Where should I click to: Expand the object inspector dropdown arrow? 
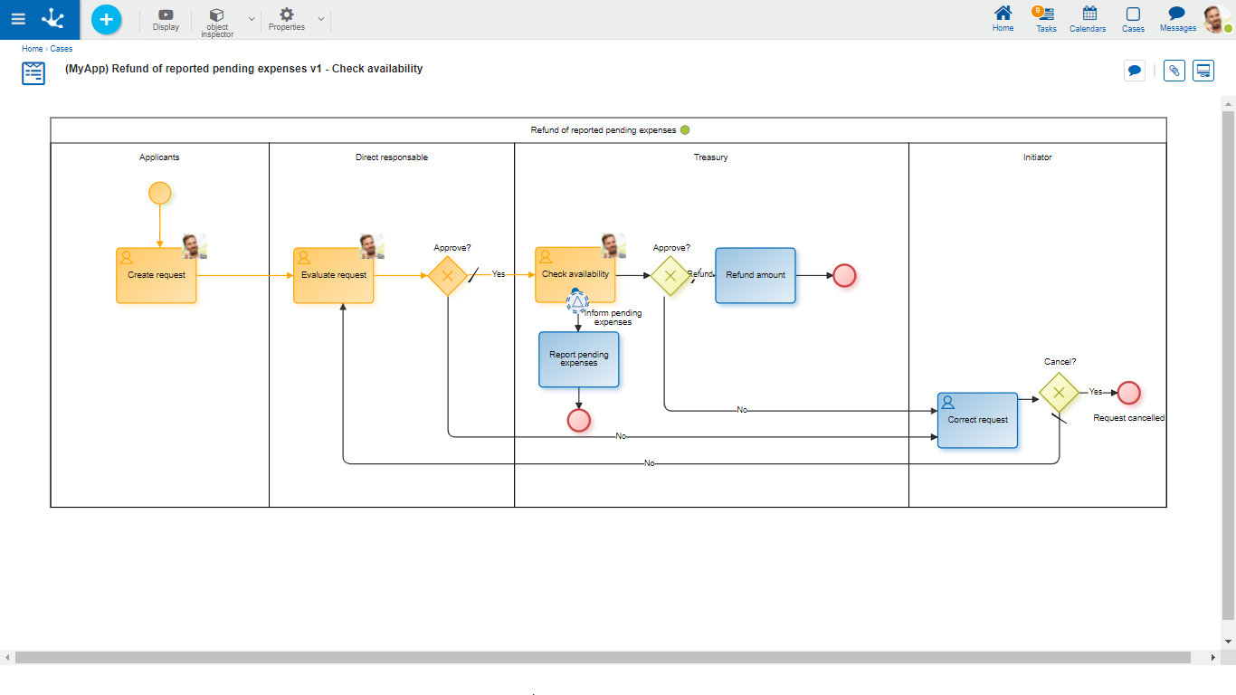(x=252, y=19)
